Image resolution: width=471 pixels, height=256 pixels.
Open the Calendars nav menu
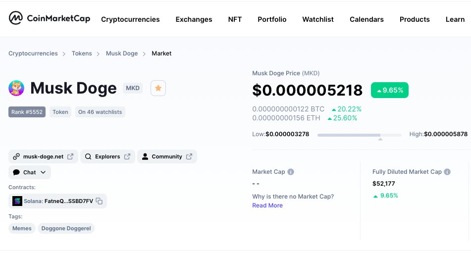[x=366, y=19]
